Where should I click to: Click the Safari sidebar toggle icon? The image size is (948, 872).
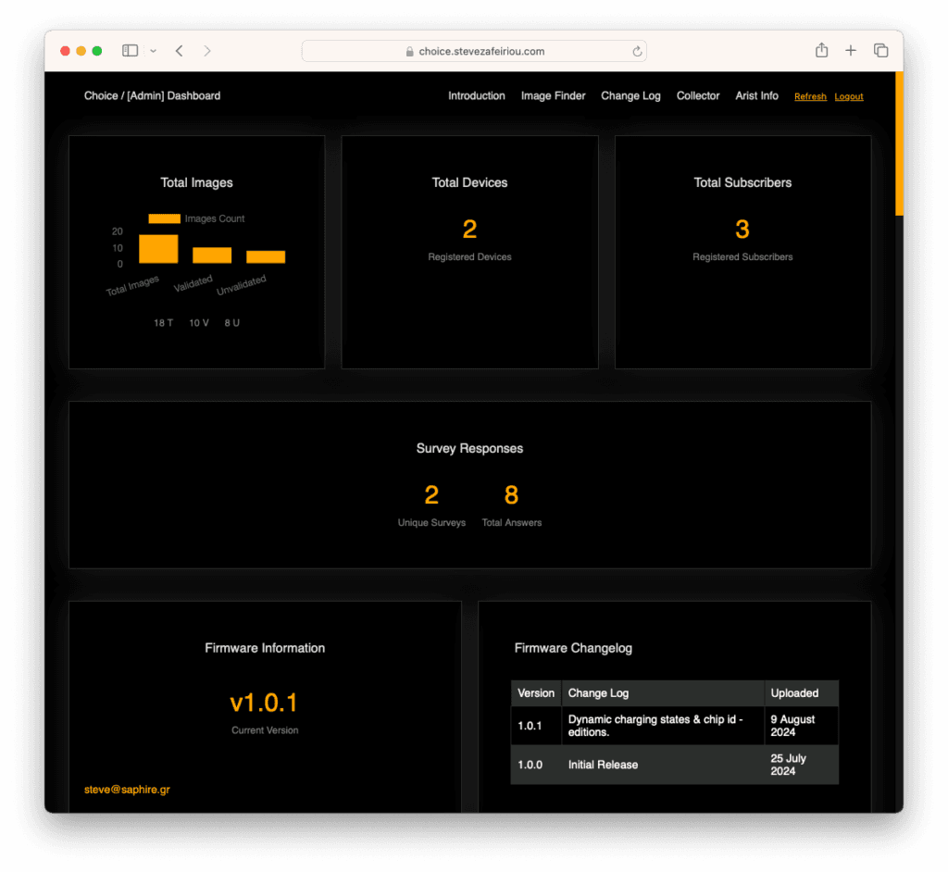pos(130,51)
